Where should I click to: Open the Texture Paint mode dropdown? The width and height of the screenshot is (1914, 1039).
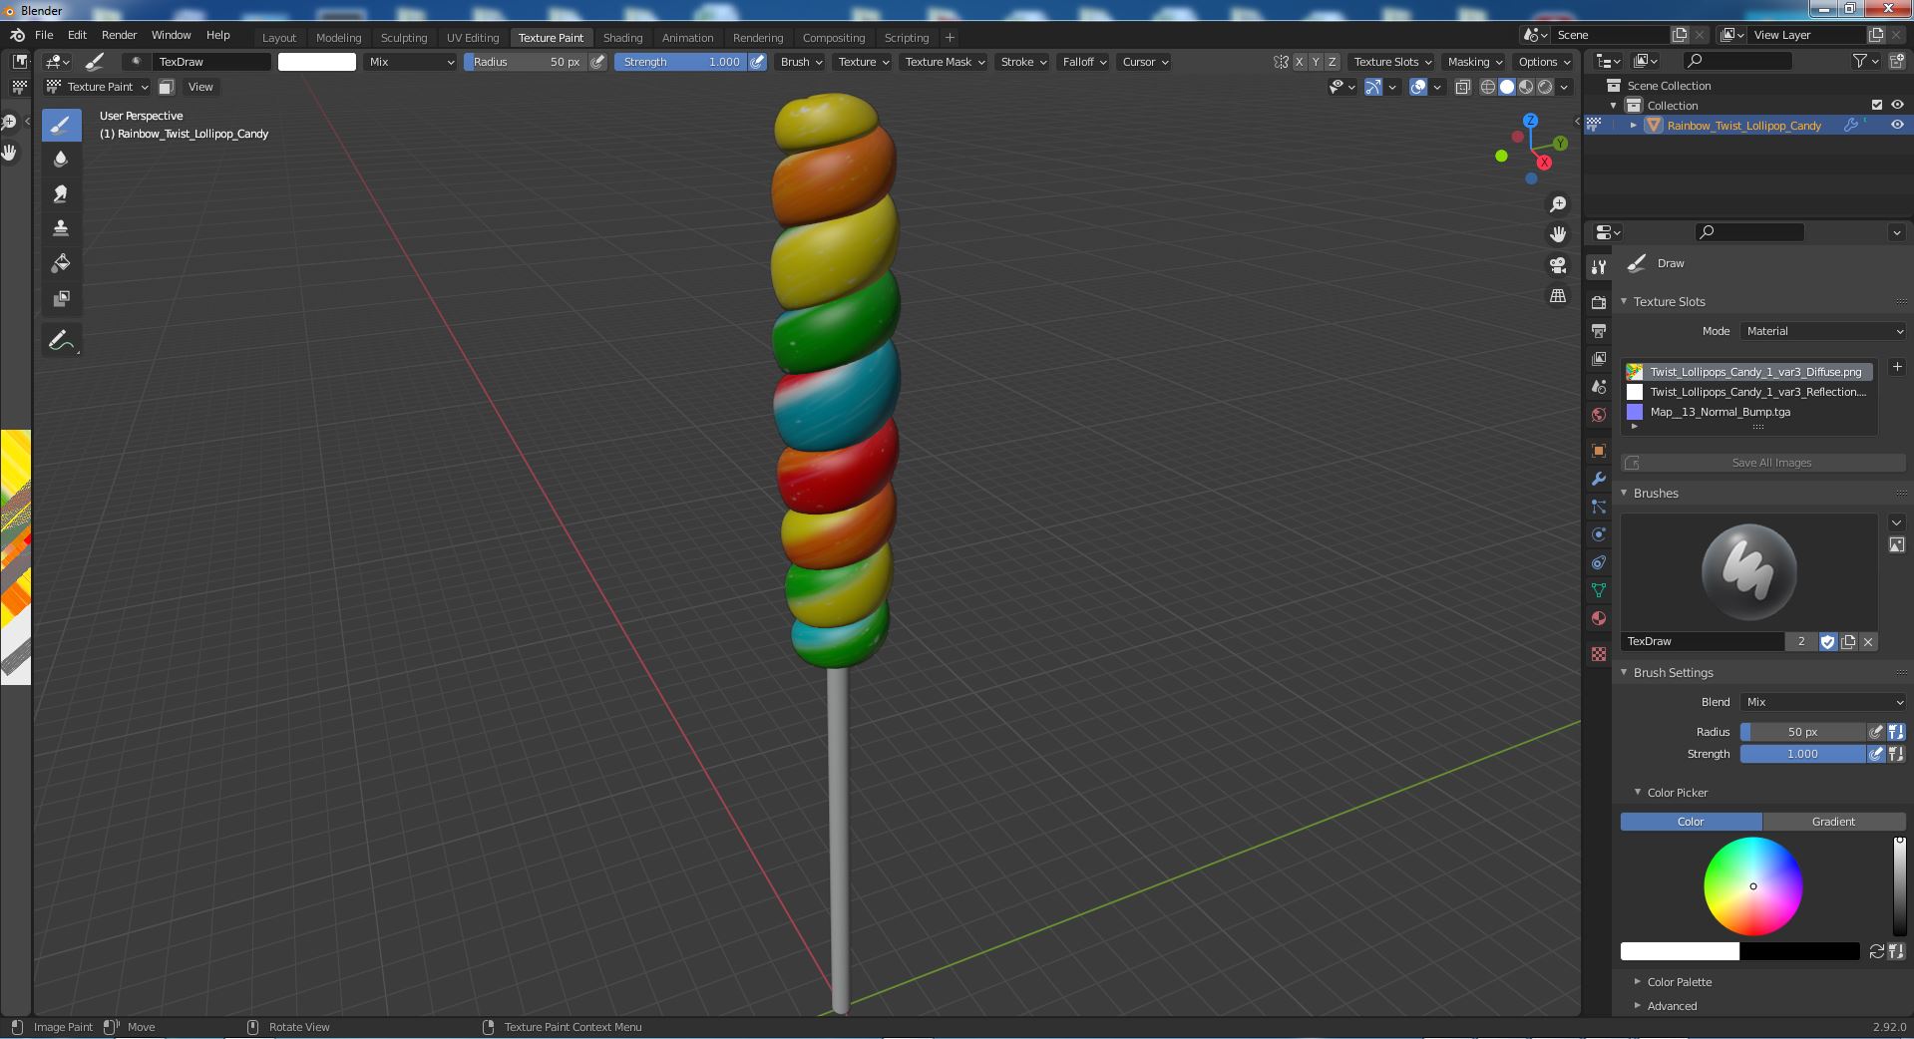98,87
